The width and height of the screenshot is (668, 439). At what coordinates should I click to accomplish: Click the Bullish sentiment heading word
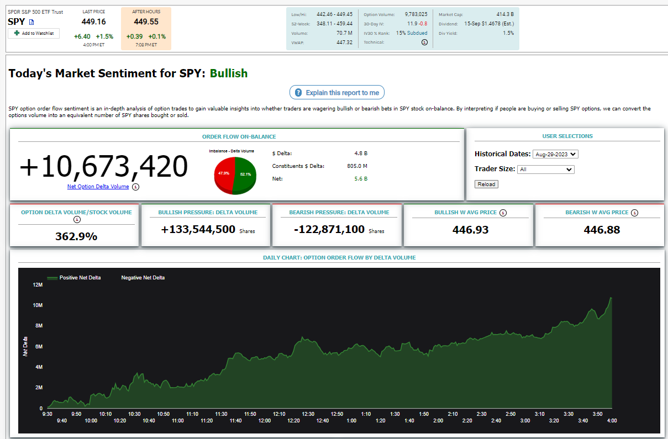pyautogui.click(x=229, y=73)
